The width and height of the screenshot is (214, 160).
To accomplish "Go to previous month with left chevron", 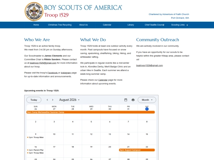I will (47, 100).
